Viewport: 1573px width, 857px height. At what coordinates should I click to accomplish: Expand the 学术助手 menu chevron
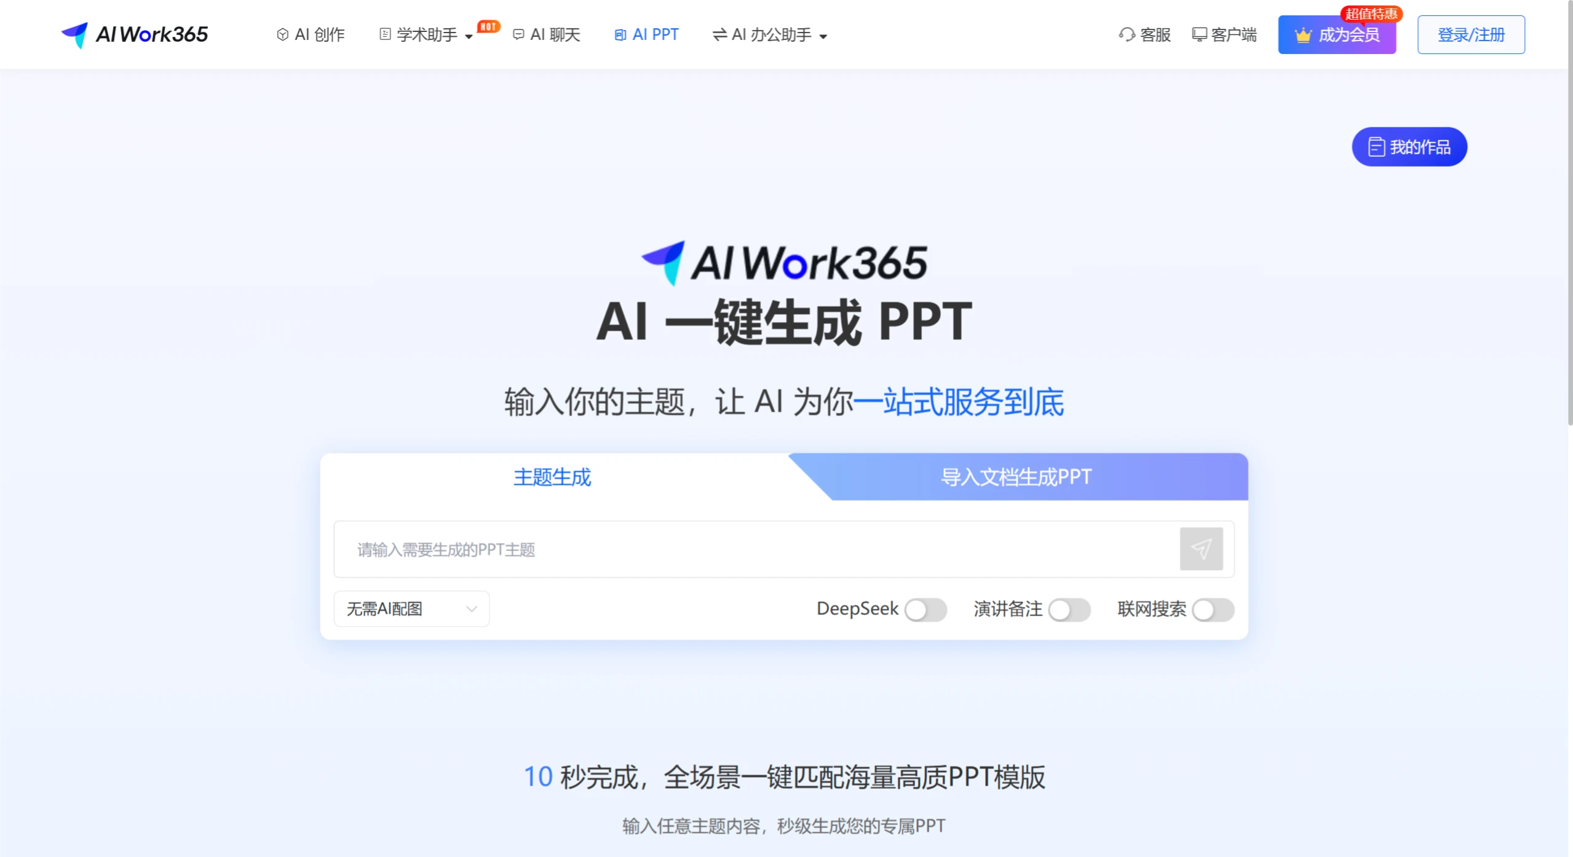click(x=470, y=36)
